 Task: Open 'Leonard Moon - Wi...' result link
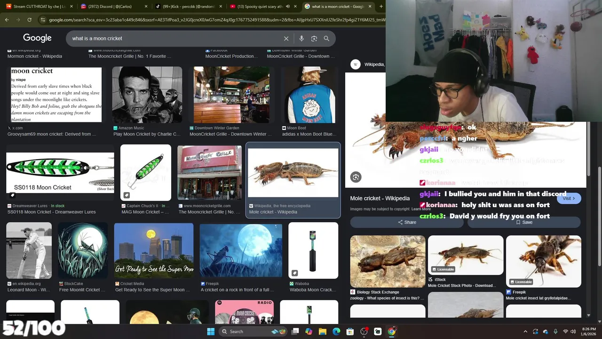click(29, 290)
